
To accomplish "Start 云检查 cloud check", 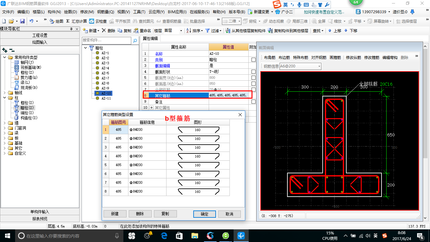I will [x=98, y=21].
